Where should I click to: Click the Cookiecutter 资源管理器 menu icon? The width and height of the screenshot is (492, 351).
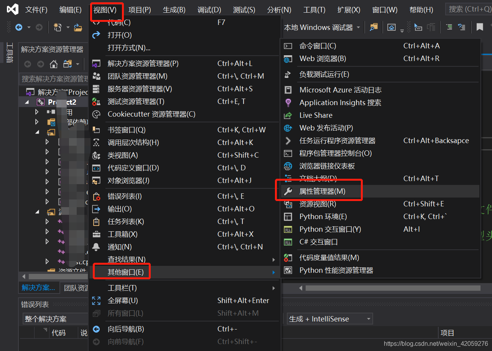click(x=96, y=114)
